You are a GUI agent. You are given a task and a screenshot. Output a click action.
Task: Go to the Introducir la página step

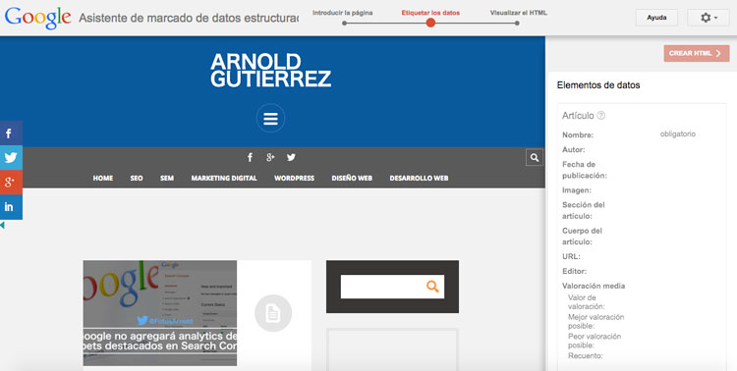coord(343,13)
